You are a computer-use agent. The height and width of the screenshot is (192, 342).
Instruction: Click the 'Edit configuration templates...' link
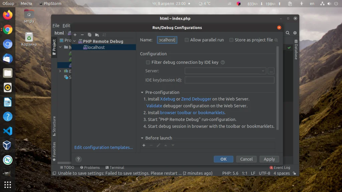pos(104,147)
